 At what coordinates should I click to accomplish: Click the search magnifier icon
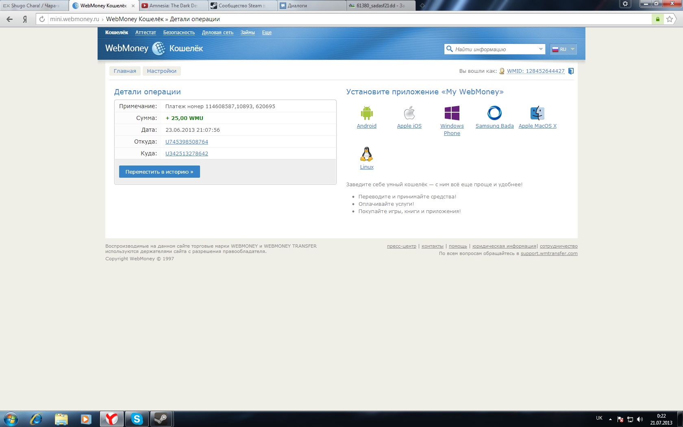coord(449,49)
